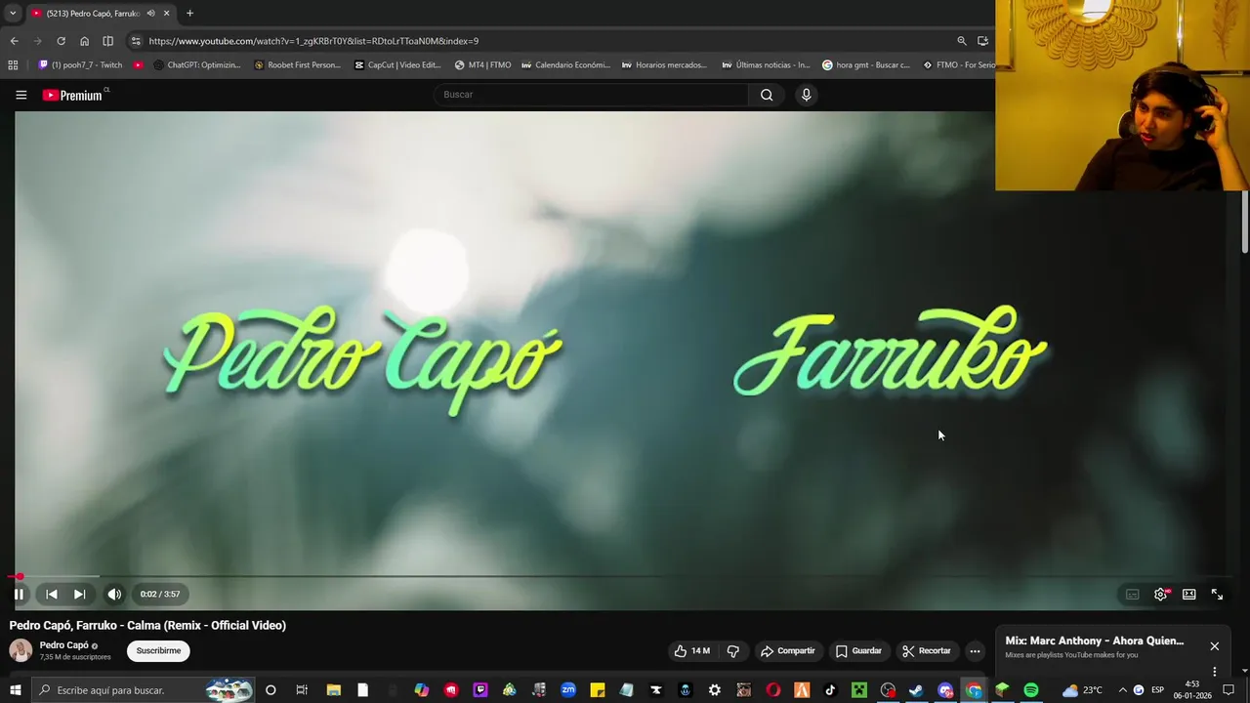
Task: Open the Calendario Económi... bookmark
Action: pyautogui.click(x=565, y=65)
